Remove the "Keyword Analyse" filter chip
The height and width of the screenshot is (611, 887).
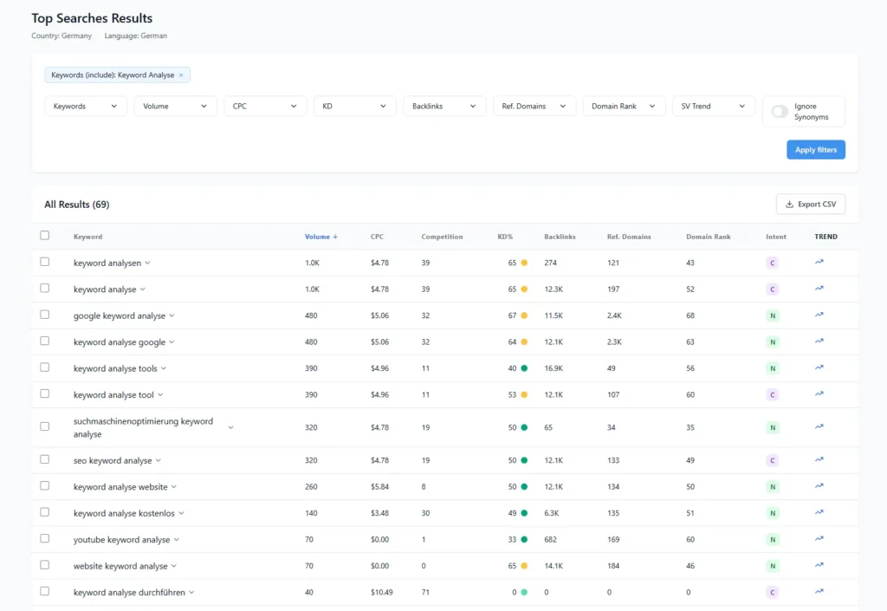(x=180, y=75)
